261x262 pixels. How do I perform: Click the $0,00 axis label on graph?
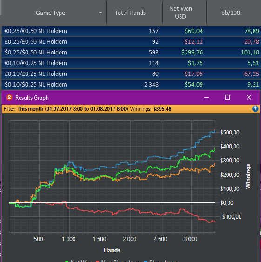coord(227,203)
